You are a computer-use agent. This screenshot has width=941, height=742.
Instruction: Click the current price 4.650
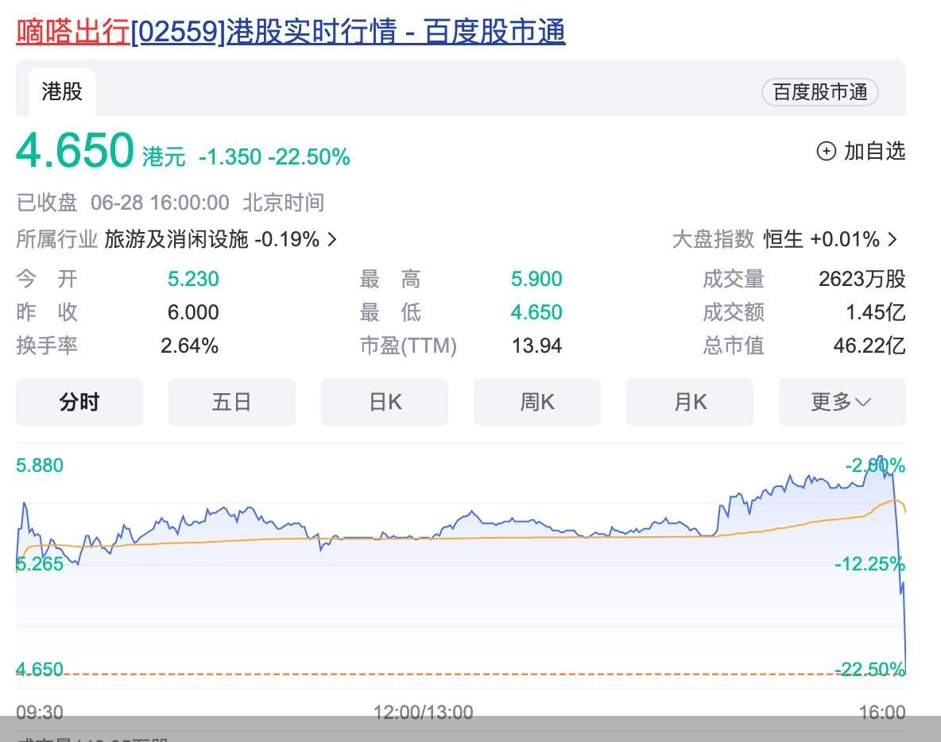pos(75,150)
